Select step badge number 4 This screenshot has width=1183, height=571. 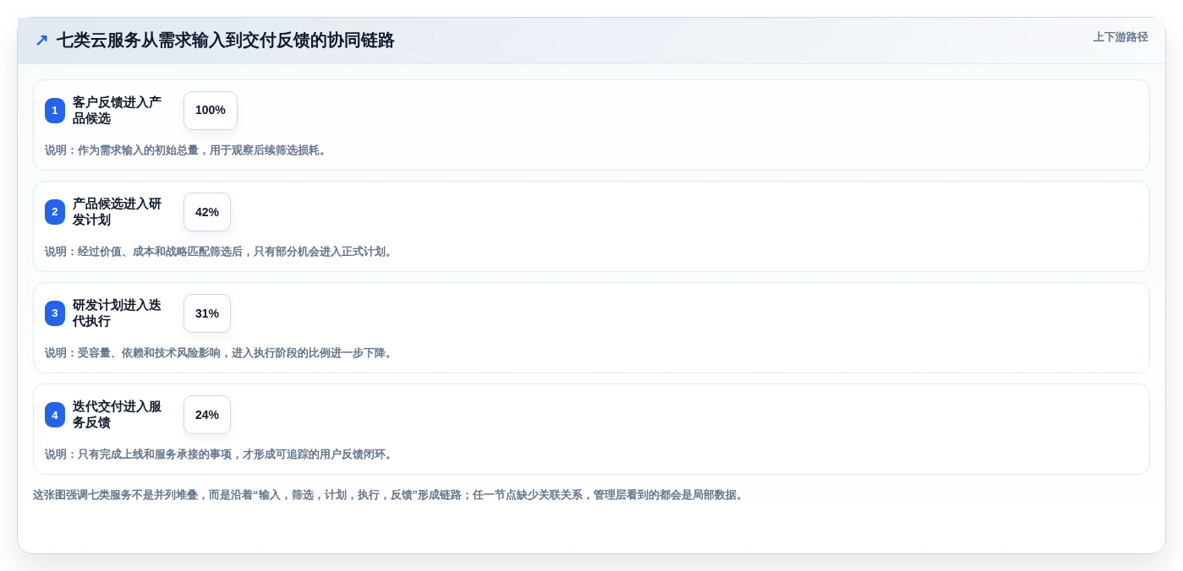tap(55, 415)
